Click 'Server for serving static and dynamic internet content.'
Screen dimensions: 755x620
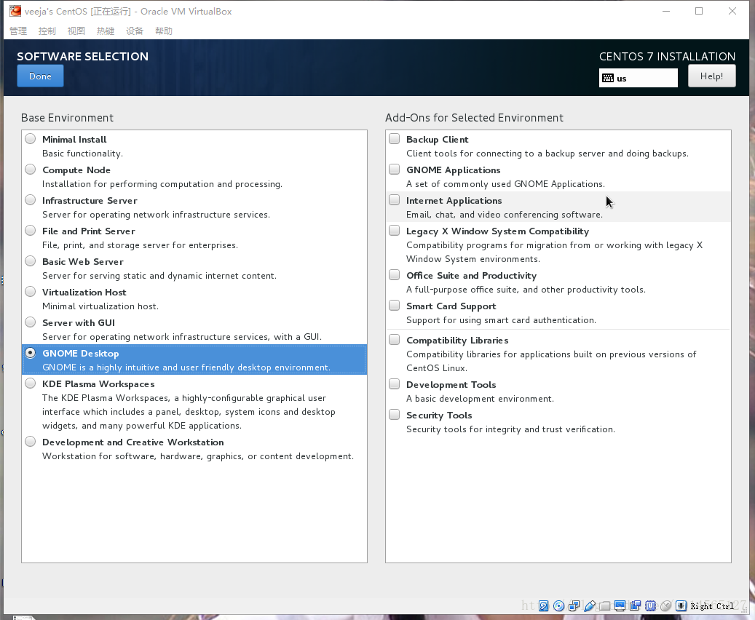pos(159,276)
